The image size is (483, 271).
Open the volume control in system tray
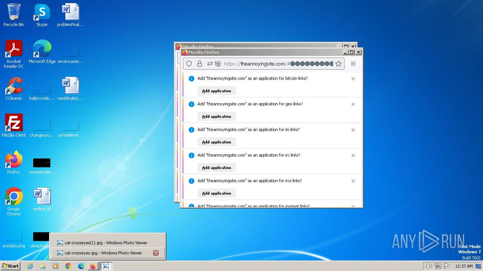429,266
